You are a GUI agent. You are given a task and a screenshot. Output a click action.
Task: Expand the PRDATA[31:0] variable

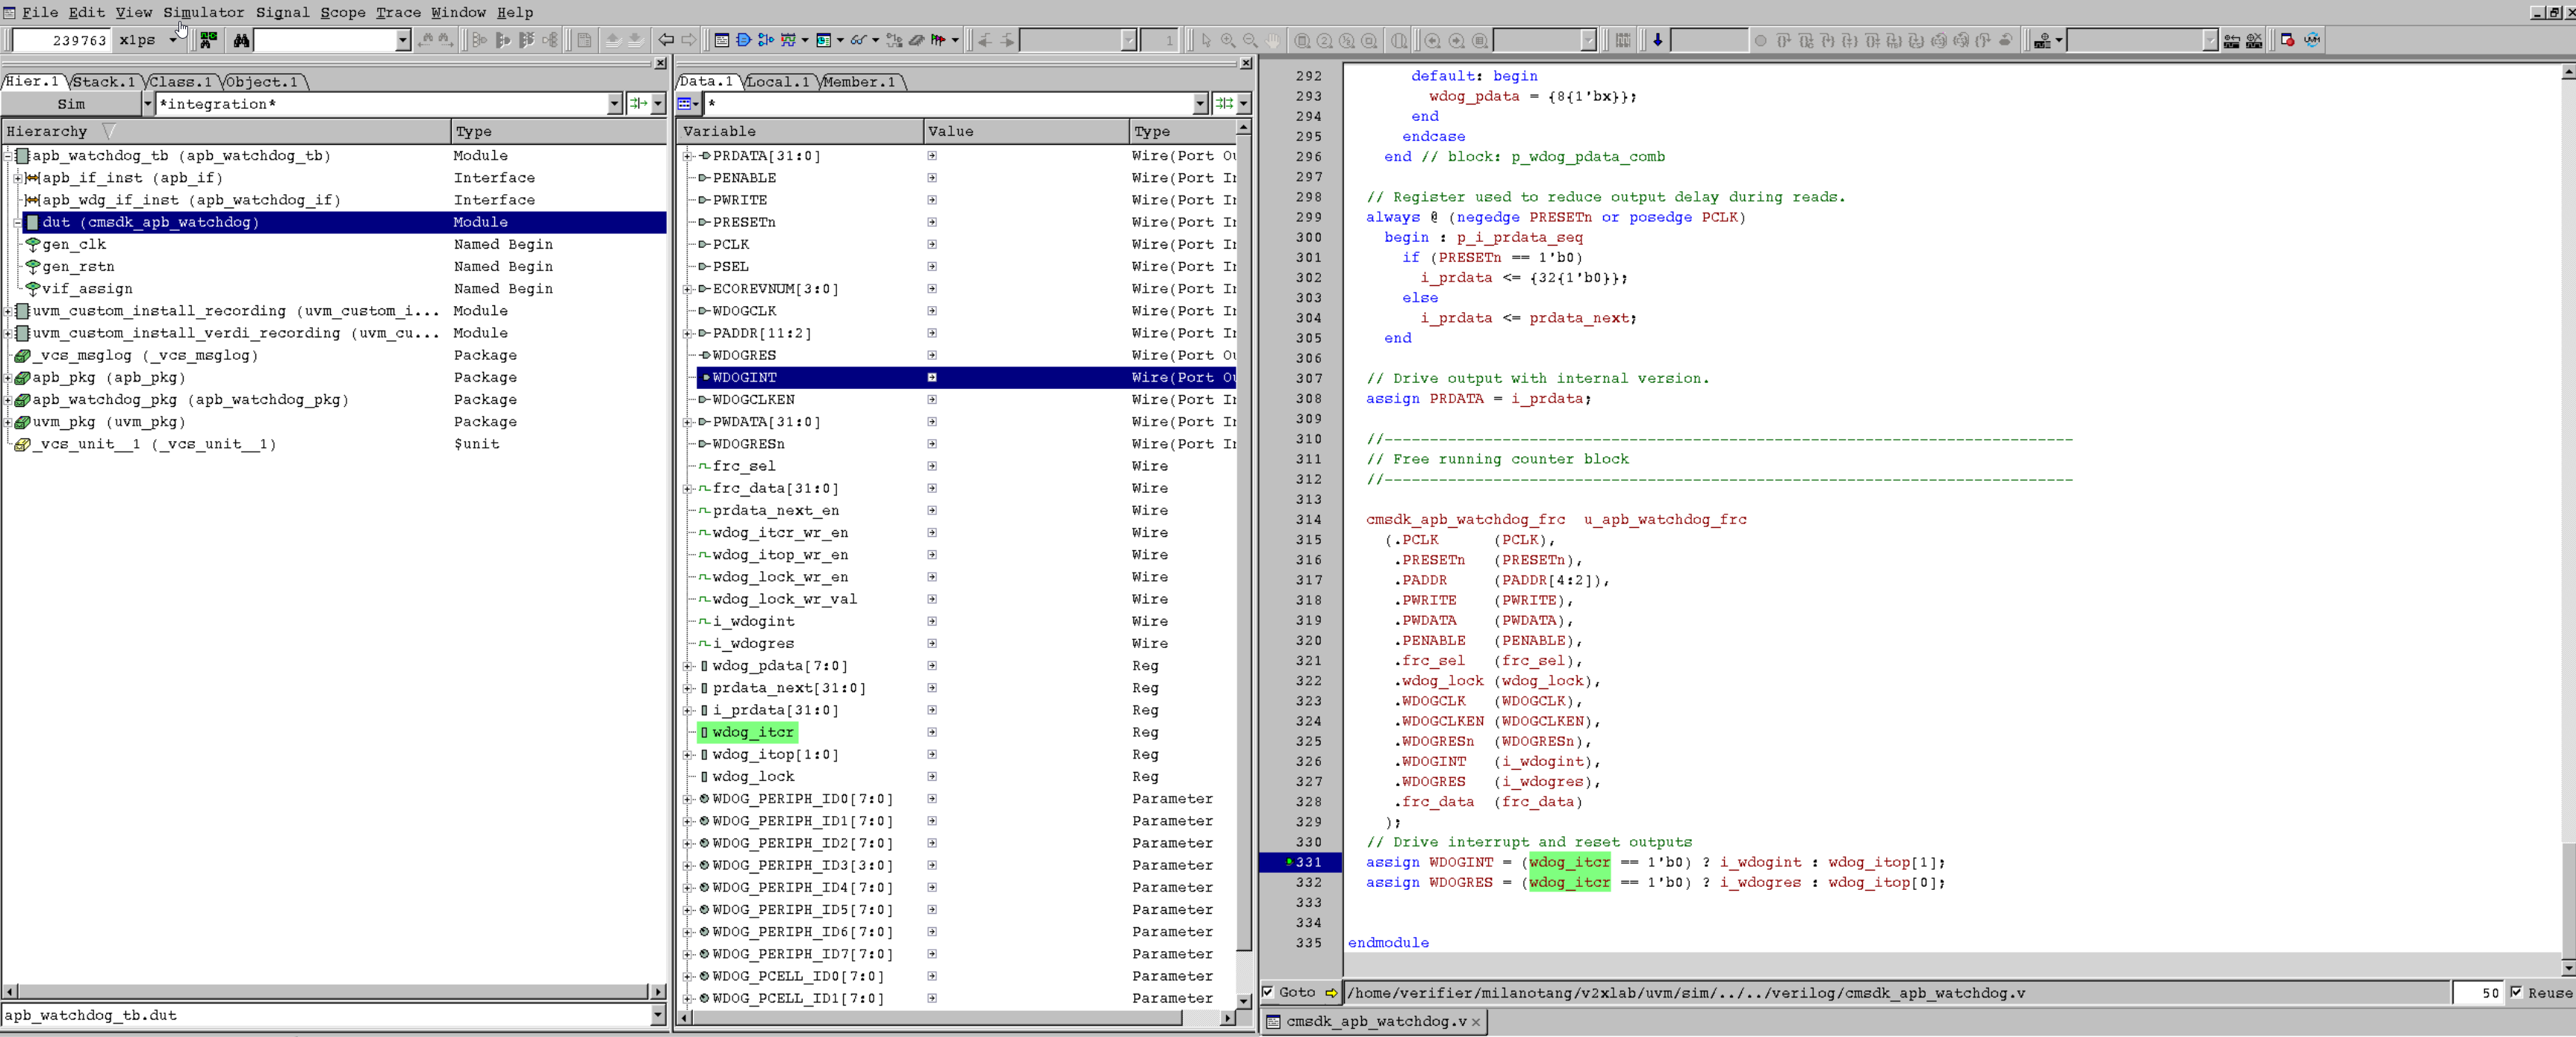click(687, 156)
